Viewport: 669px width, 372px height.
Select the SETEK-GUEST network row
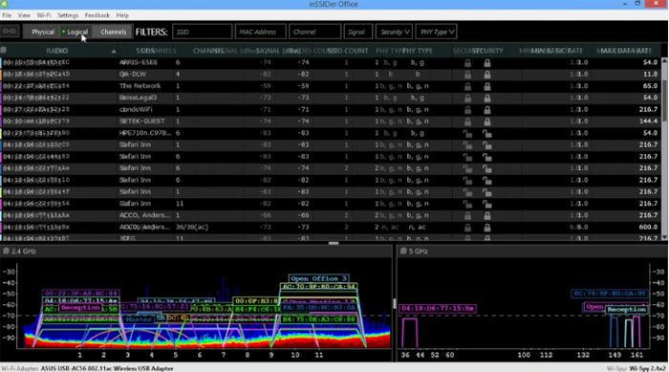click(x=331, y=121)
